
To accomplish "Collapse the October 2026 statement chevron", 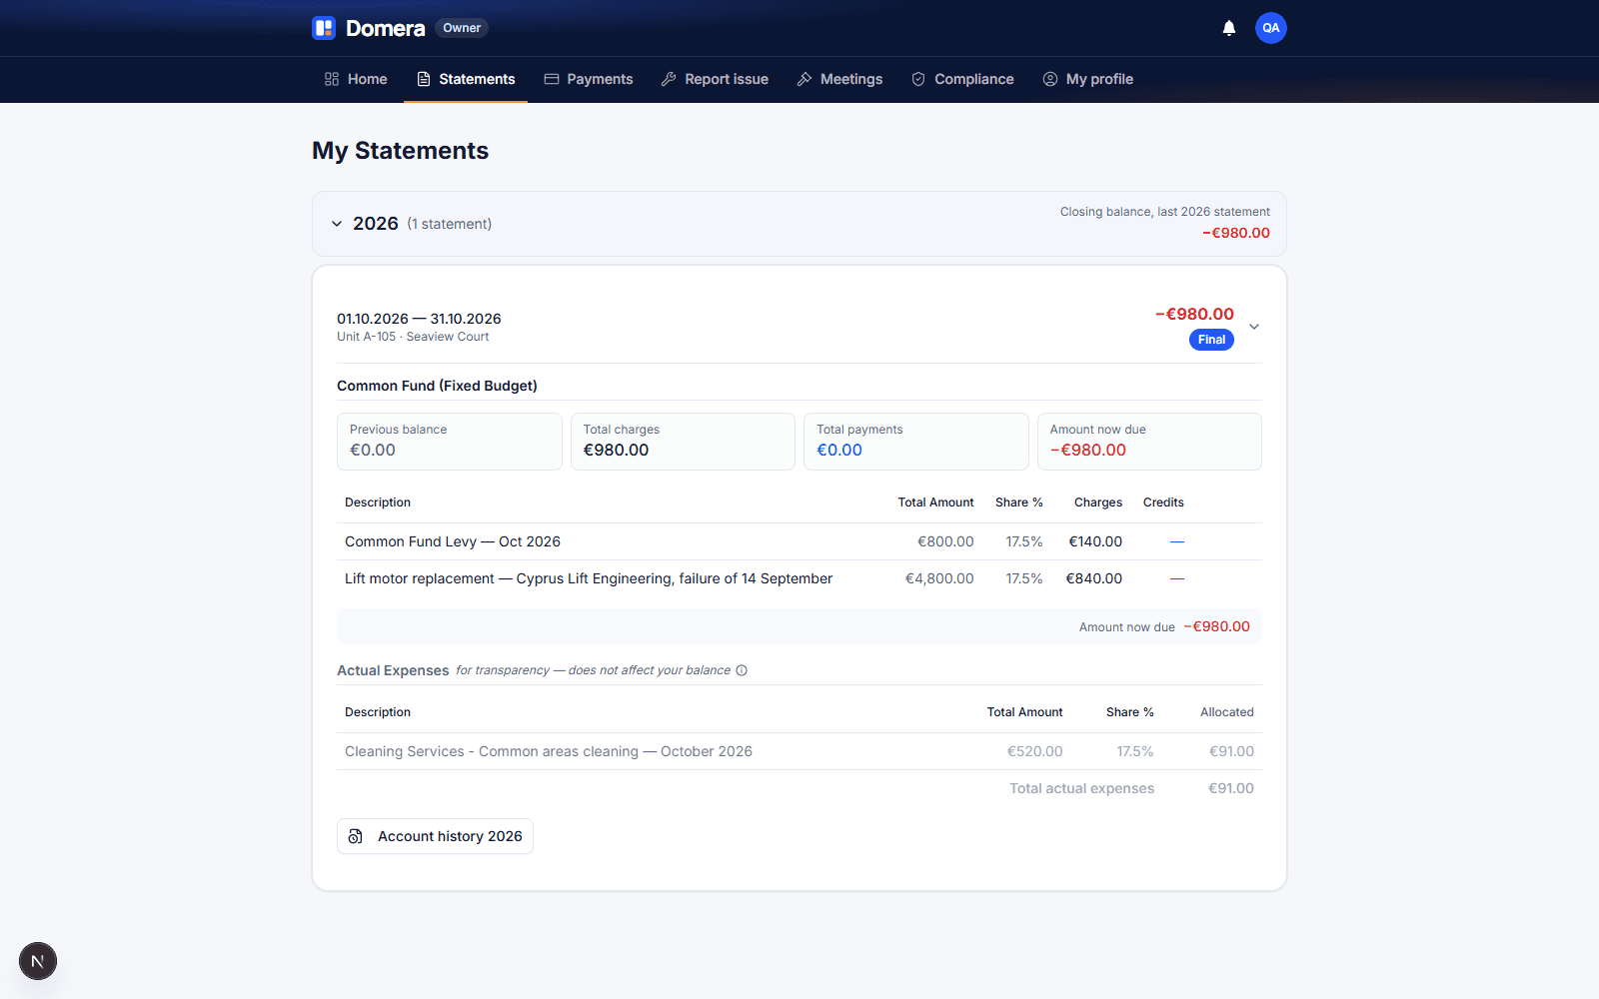I will click(x=1254, y=327).
